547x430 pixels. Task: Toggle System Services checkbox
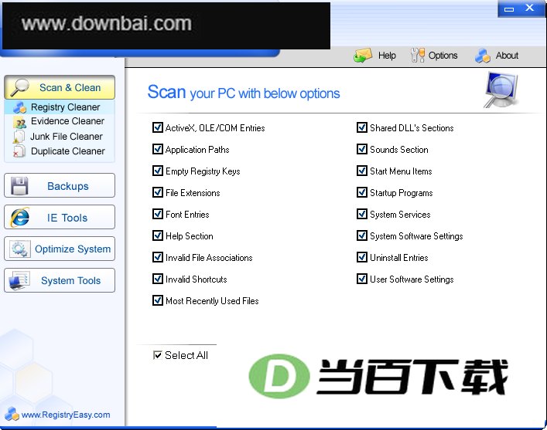click(362, 214)
